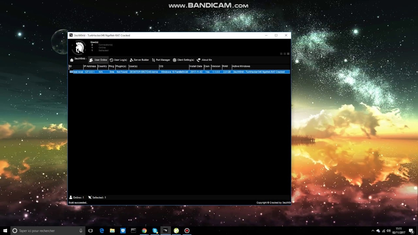
Task: Sort the list by Country column
Action: point(103,66)
